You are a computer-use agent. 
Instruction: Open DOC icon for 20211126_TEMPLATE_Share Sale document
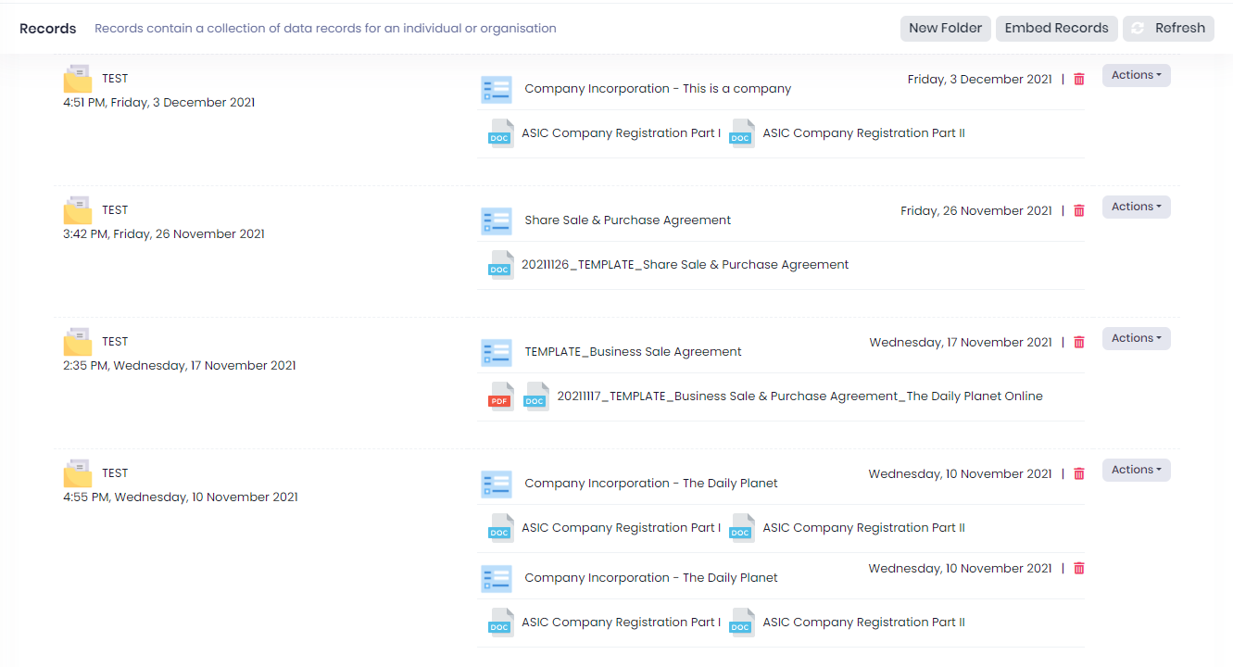coord(500,265)
